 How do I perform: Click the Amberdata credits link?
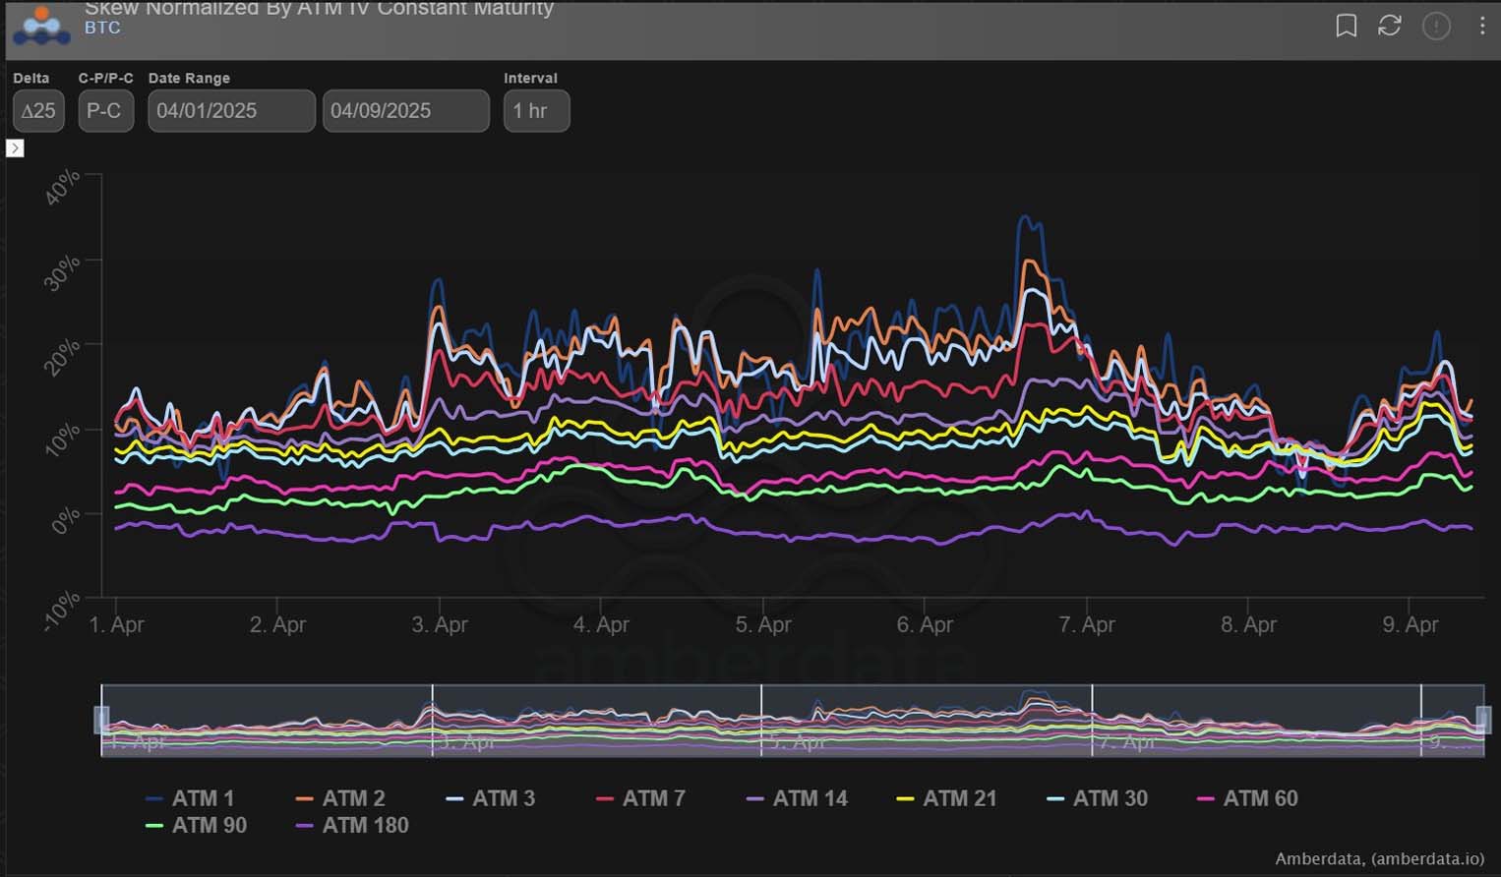click(x=1379, y=859)
